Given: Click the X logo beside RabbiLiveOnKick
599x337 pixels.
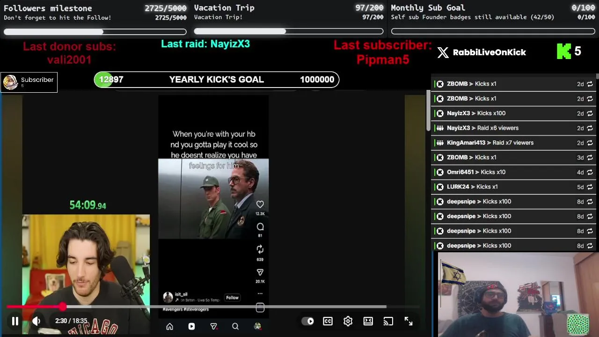Looking at the screenshot, I should 443,52.
